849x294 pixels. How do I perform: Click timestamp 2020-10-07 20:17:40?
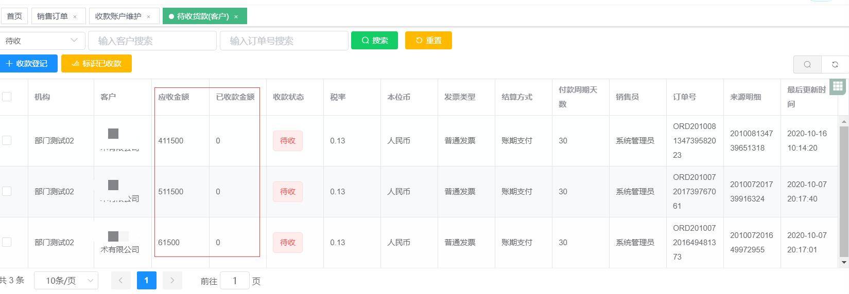coord(807,191)
